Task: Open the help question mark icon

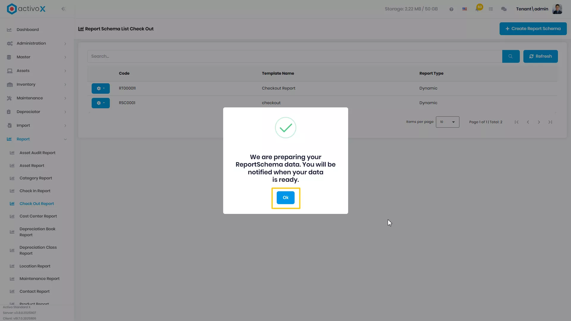Action: [x=451, y=9]
